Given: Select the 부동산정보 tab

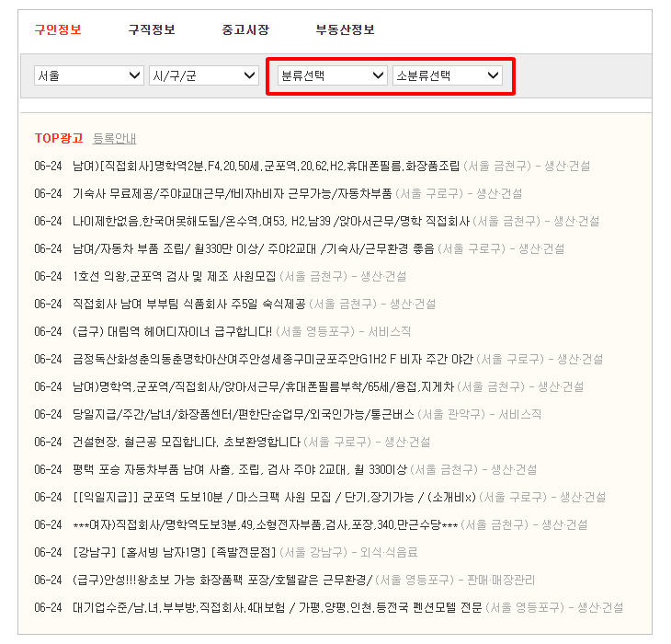Looking at the screenshot, I should coord(345,29).
